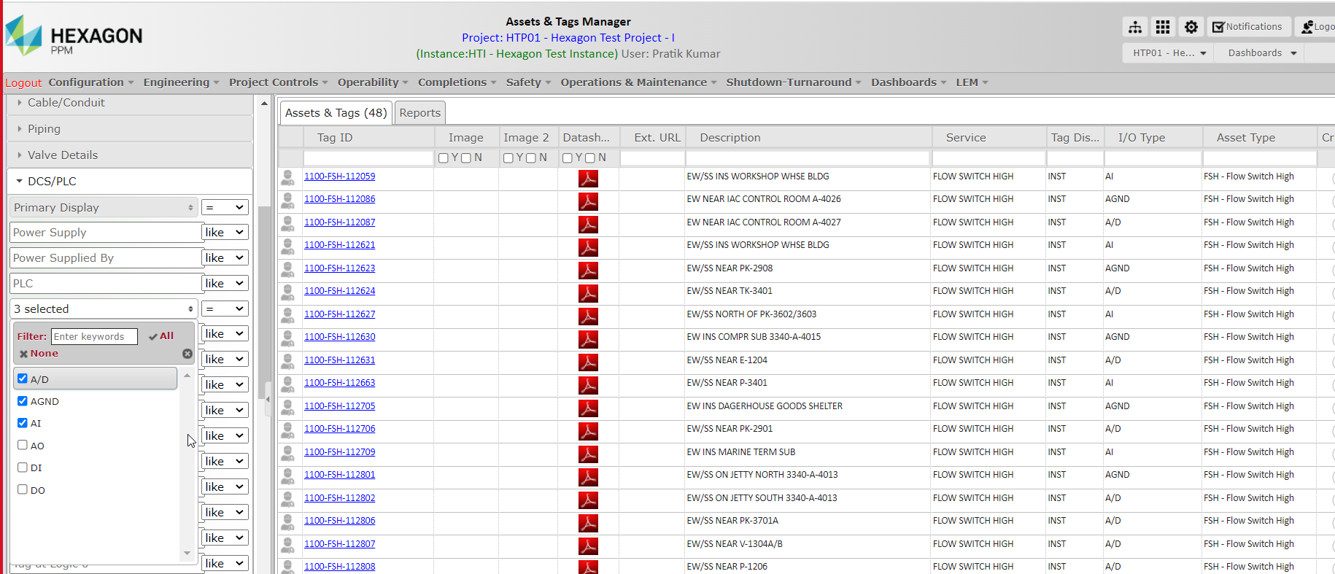Click the Logout link
Image resolution: width=1335 pixels, height=574 pixels.
[23, 82]
